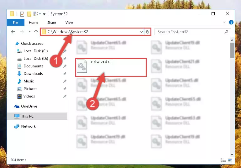Click the pin icon beside Downloads
Screen dimensions: 241x168
pyautogui.click(x=65, y=74)
